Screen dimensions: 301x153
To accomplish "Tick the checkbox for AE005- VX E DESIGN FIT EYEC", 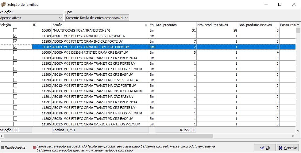I will (15, 52).
